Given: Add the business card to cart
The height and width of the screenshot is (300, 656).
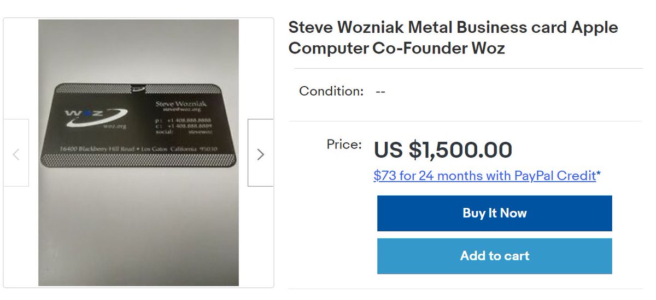Looking at the screenshot, I should coord(494,256).
